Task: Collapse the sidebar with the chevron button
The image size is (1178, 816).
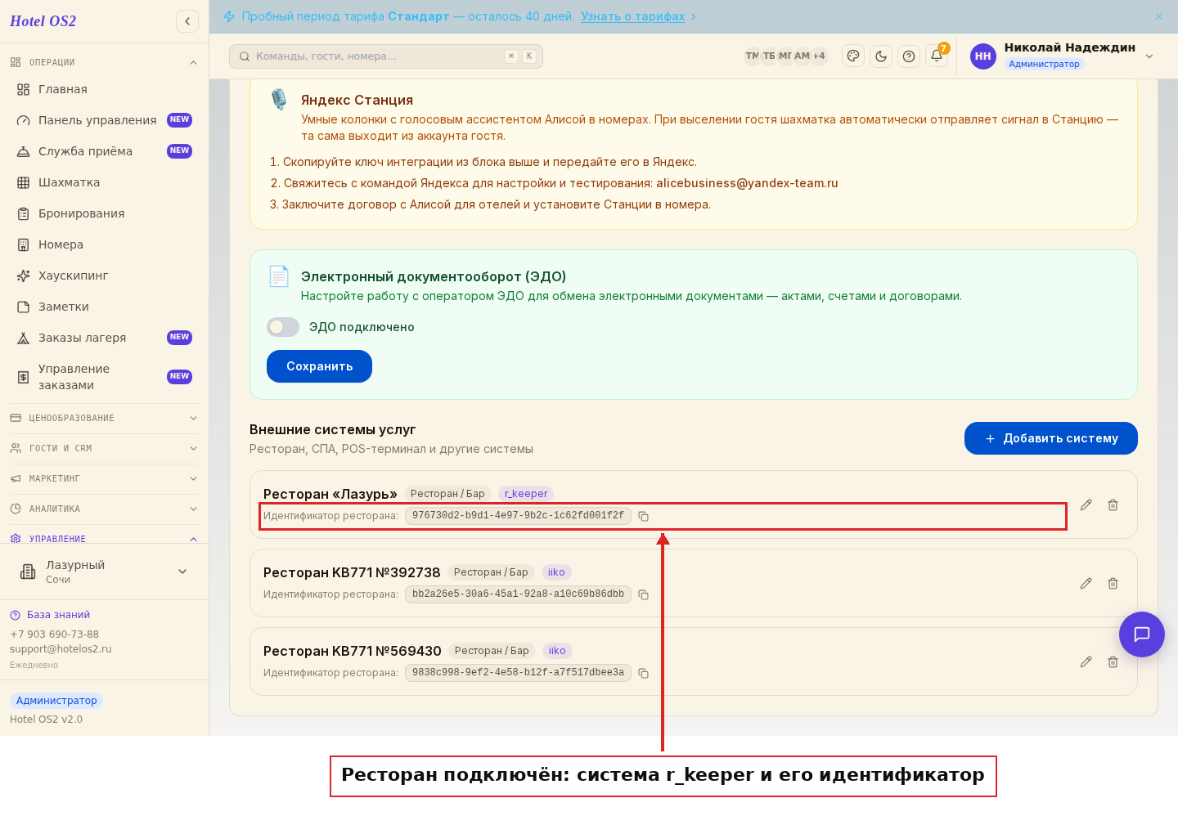Action: [x=187, y=21]
